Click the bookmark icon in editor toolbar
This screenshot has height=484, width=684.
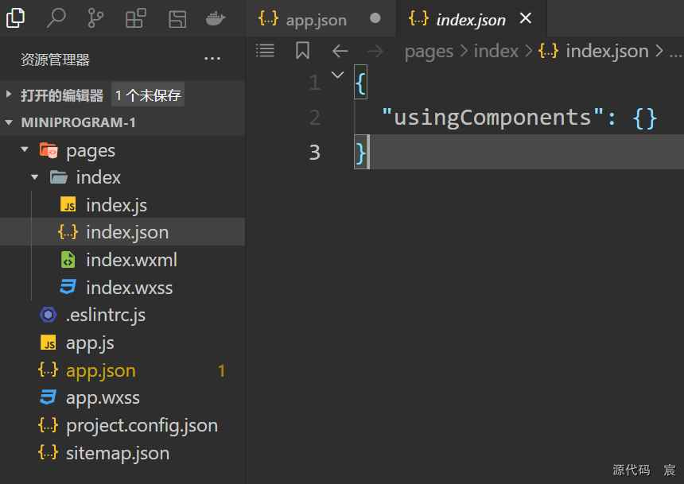[x=302, y=51]
